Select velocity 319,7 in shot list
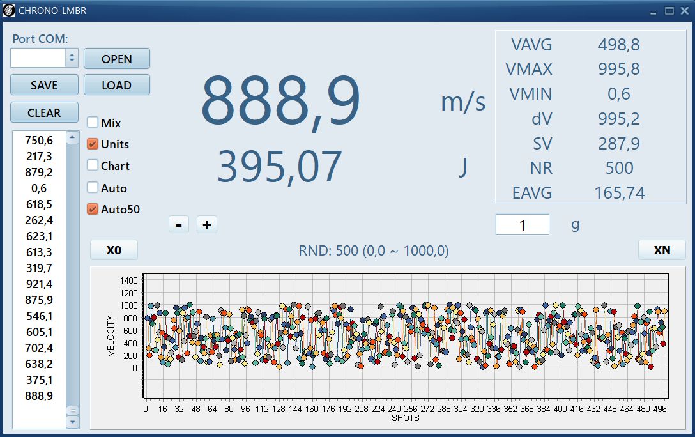This screenshot has height=437, width=695. 39,268
